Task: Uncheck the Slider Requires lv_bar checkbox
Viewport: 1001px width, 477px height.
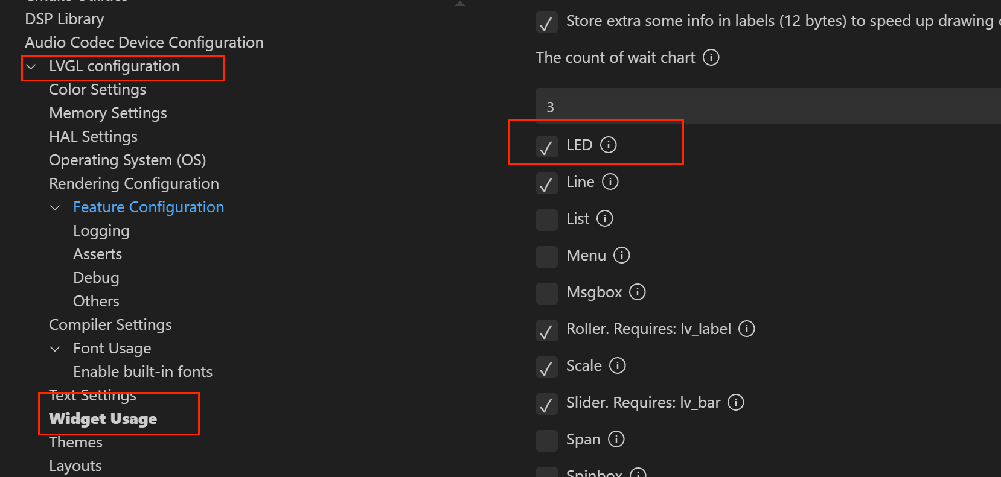Action: click(x=546, y=404)
